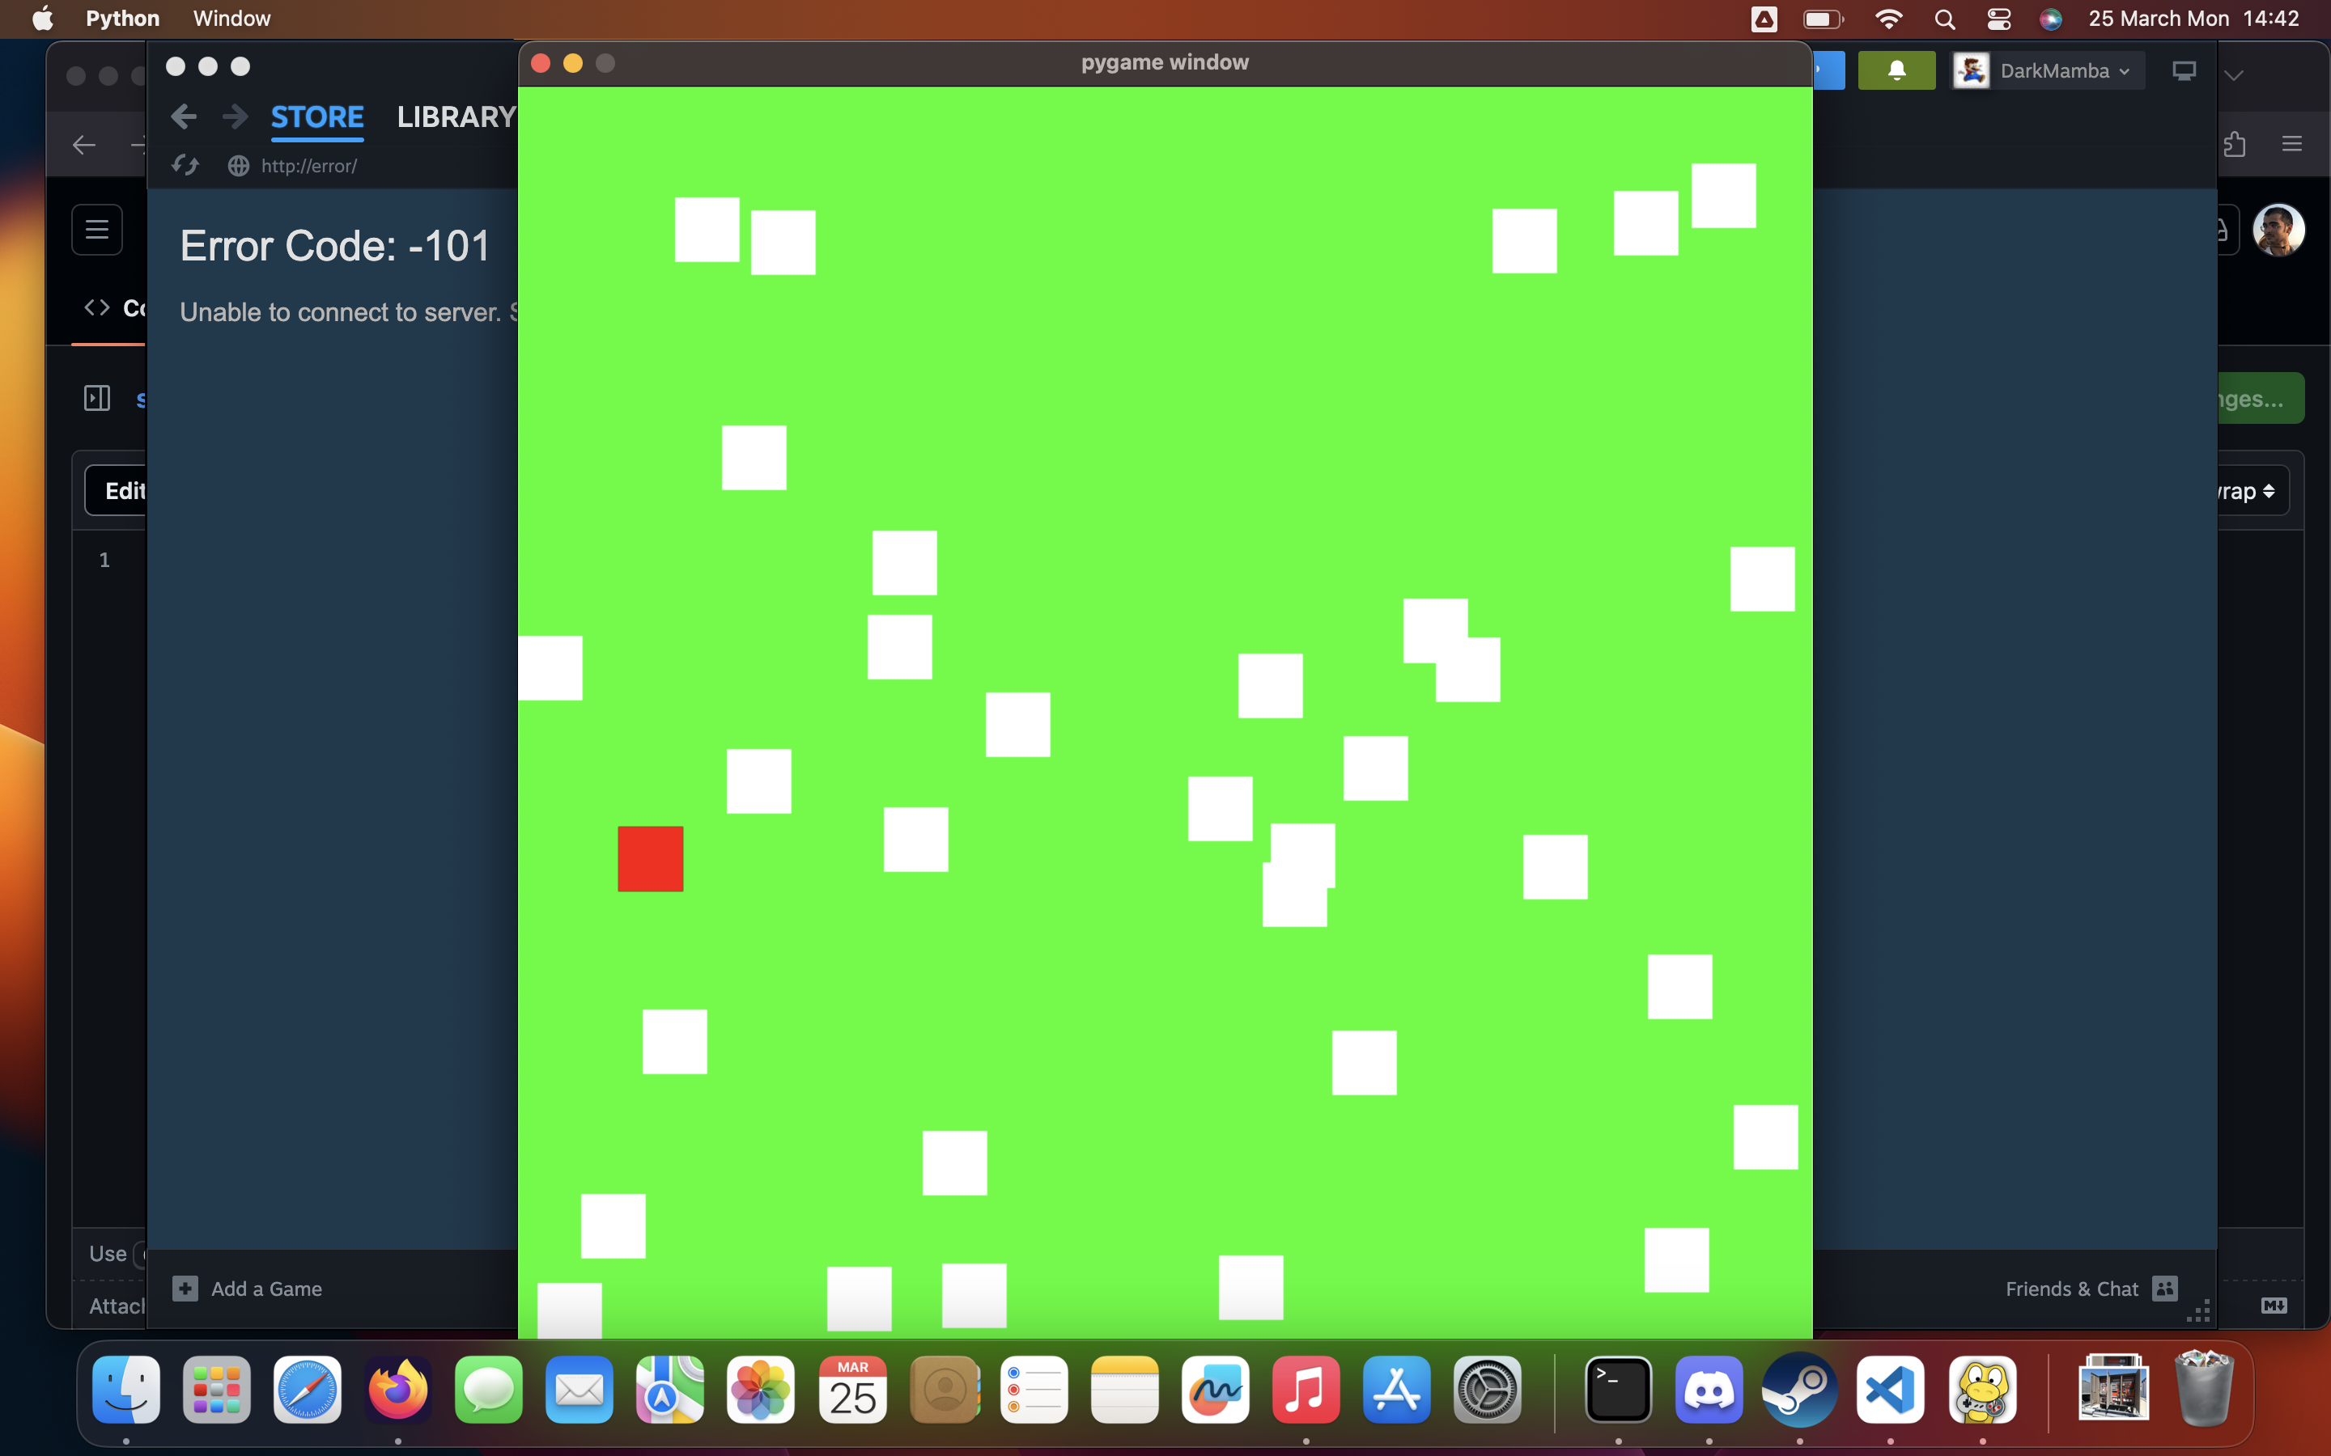Open Spotlight search in menu bar
Image resolution: width=2331 pixels, height=1456 pixels.
tap(1944, 19)
